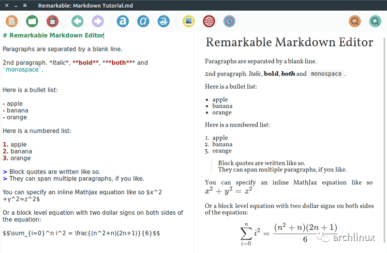Insert an image using the picture icon
387x253 pixels.
189,21
